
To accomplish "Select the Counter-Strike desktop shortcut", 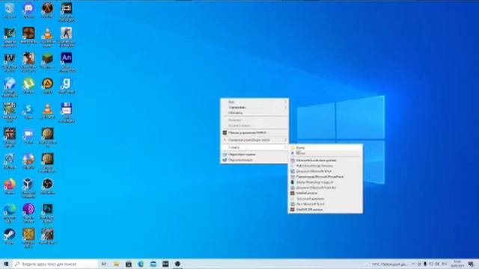I will 67,36.
